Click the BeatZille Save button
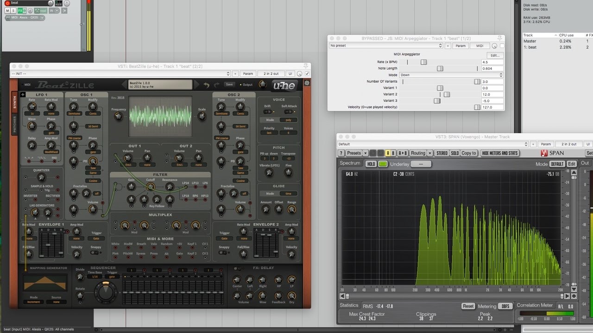This screenshot has width=593, height=333. point(229,84)
